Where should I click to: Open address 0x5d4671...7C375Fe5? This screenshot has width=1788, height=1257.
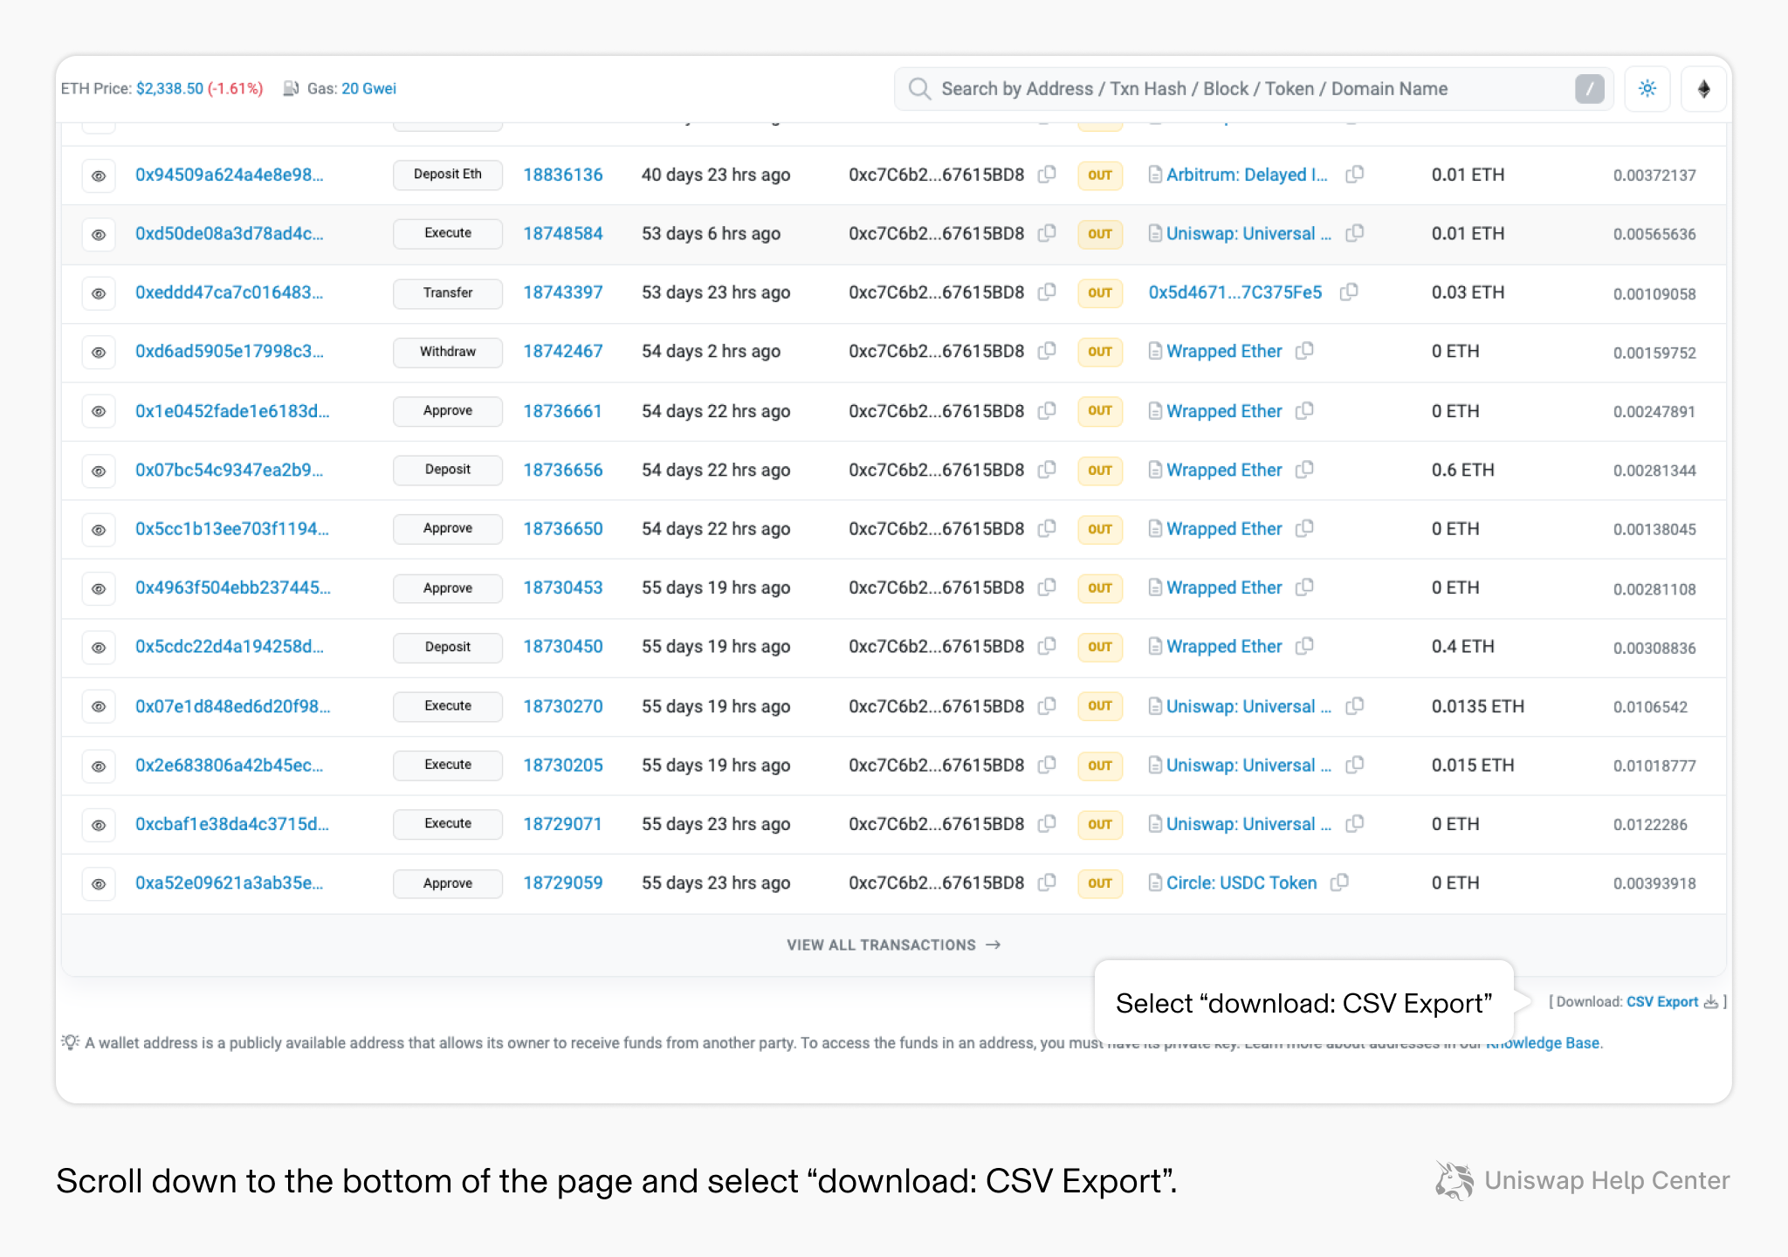tap(1235, 292)
